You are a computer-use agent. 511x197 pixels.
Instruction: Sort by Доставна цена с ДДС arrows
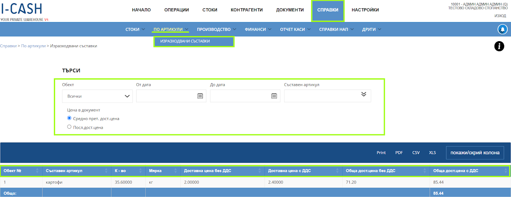[338, 171]
